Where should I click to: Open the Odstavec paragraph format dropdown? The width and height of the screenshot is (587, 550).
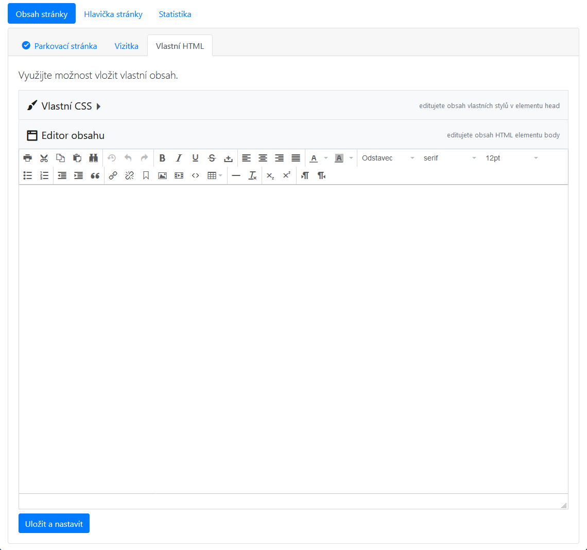(x=388, y=158)
